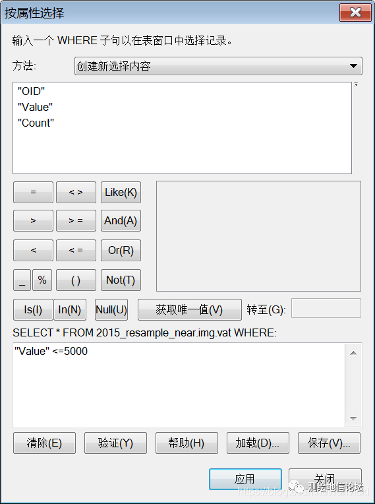Insert the <= operator

coord(76,250)
